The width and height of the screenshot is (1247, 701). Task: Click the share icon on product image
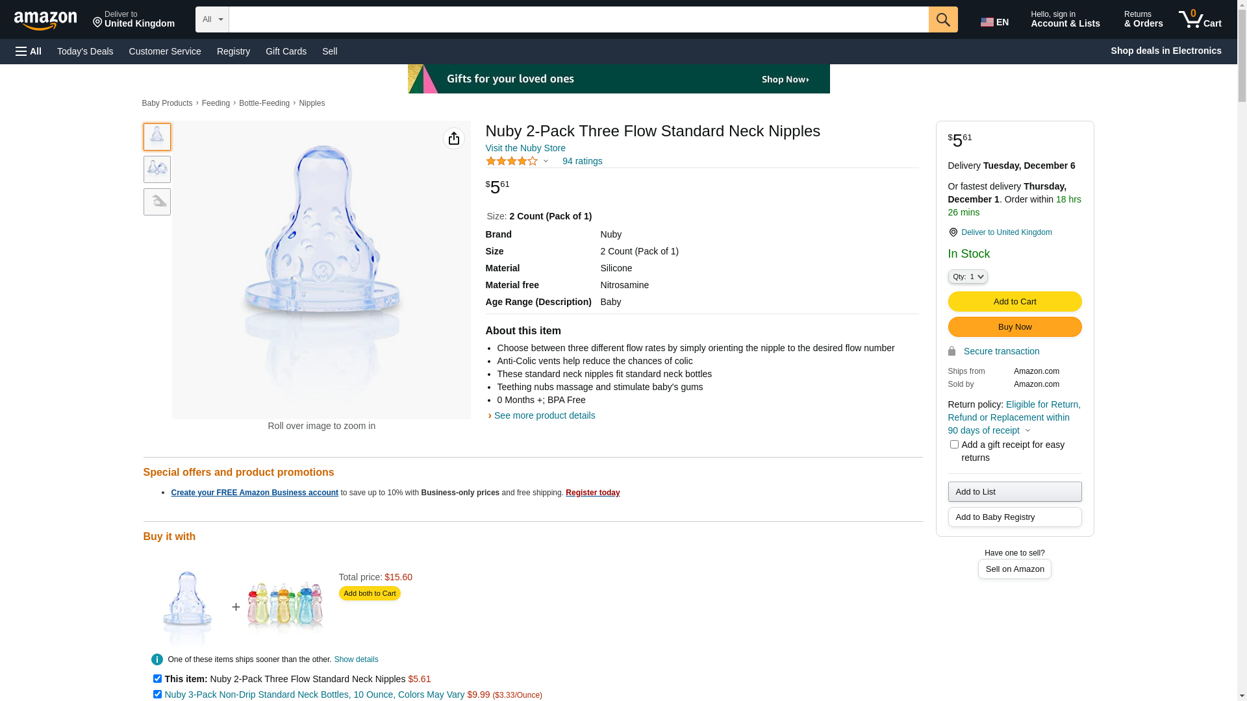tap(453, 138)
